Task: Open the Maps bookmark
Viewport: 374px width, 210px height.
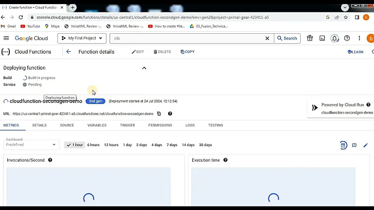Action: (52, 26)
